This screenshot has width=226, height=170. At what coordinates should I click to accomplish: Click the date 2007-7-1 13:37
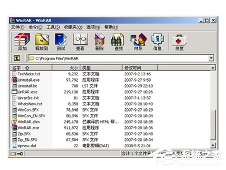pos(137,98)
